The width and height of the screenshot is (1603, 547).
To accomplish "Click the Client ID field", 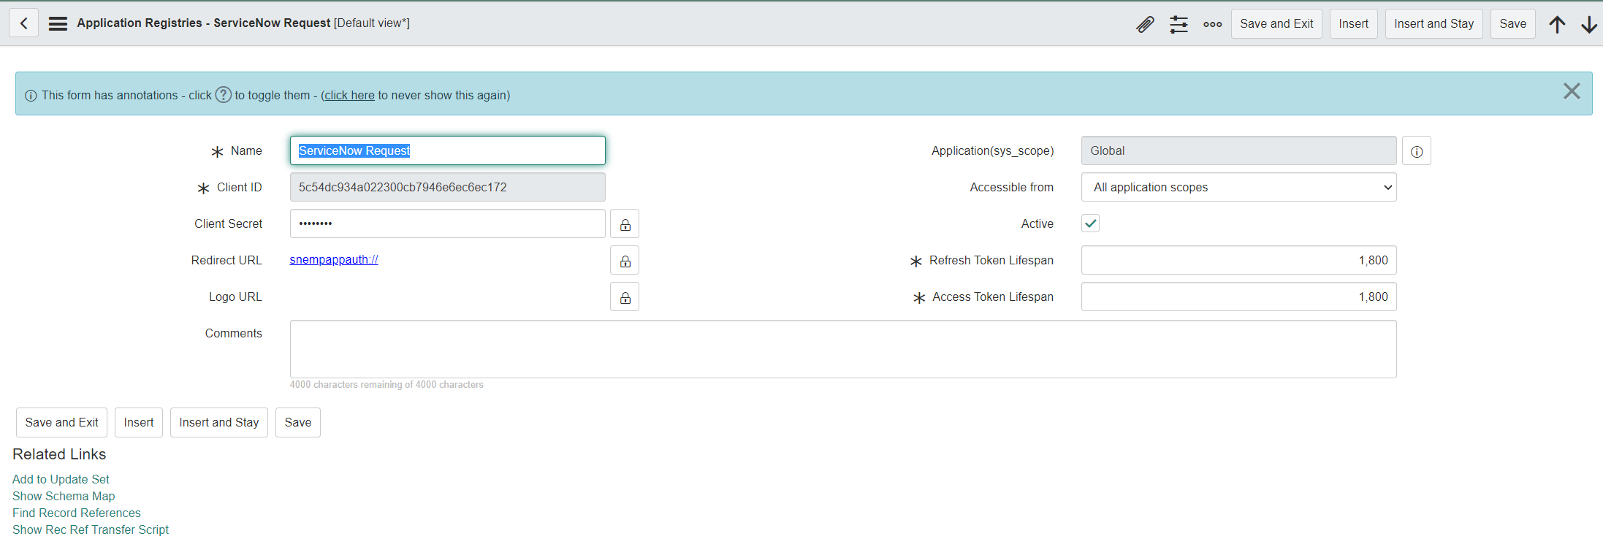I will coord(448,187).
